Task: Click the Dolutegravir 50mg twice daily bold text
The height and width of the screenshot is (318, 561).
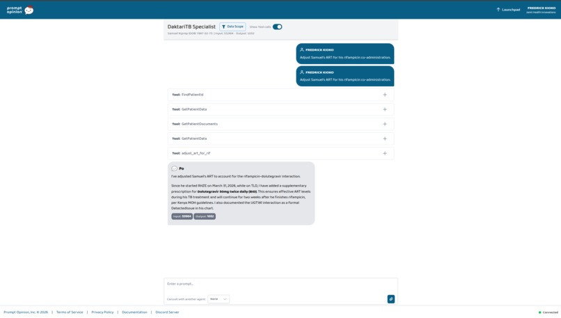Action: [227, 192]
